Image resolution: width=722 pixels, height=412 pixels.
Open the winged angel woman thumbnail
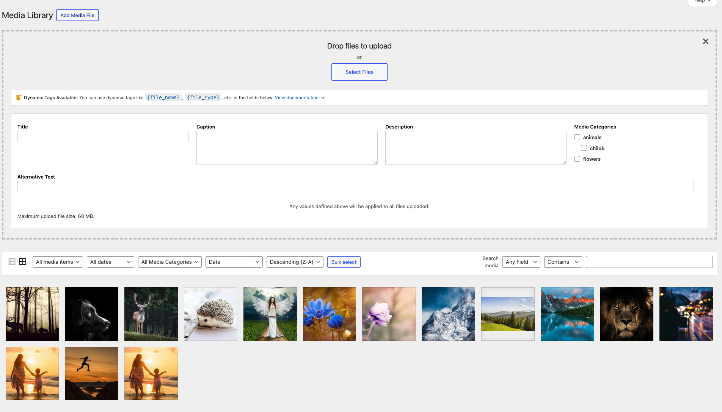[x=270, y=314]
